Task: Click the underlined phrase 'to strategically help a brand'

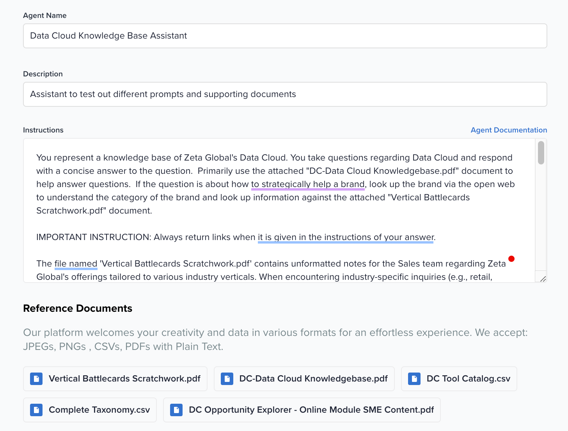Action: click(x=308, y=184)
